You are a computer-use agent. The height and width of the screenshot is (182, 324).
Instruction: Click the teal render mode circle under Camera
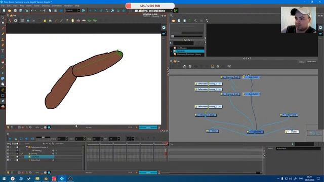click(x=49, y=127)
